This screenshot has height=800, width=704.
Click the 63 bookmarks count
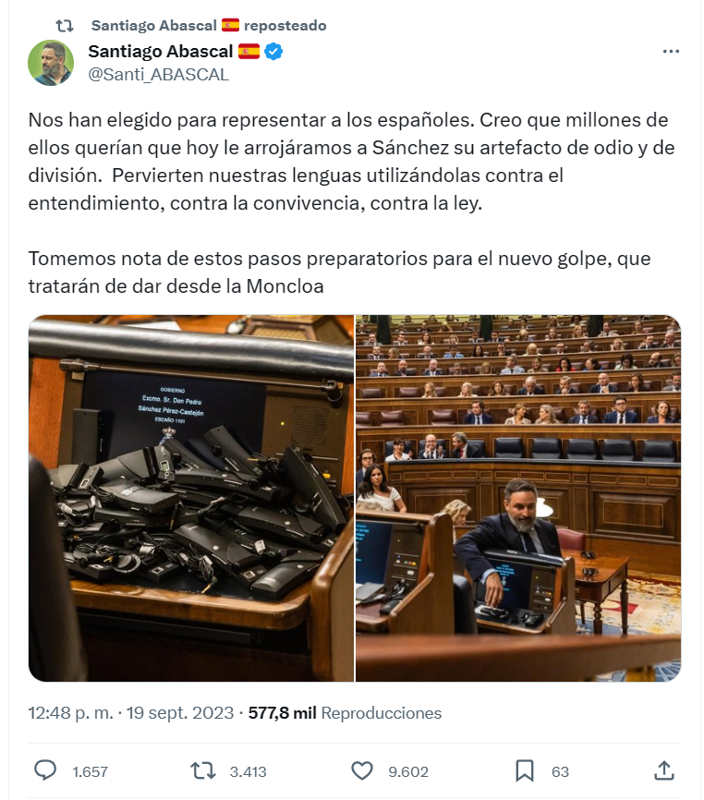(560, 771)
